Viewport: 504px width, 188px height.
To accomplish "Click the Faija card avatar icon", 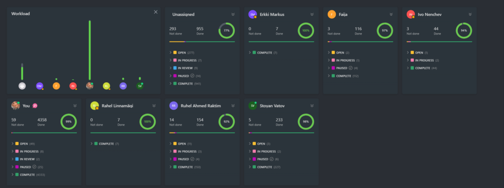I will 332,14.
